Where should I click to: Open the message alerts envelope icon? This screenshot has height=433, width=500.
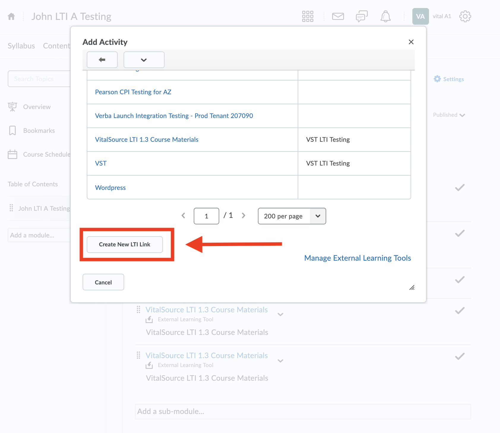pyautogui.click(x=338, y=16)
